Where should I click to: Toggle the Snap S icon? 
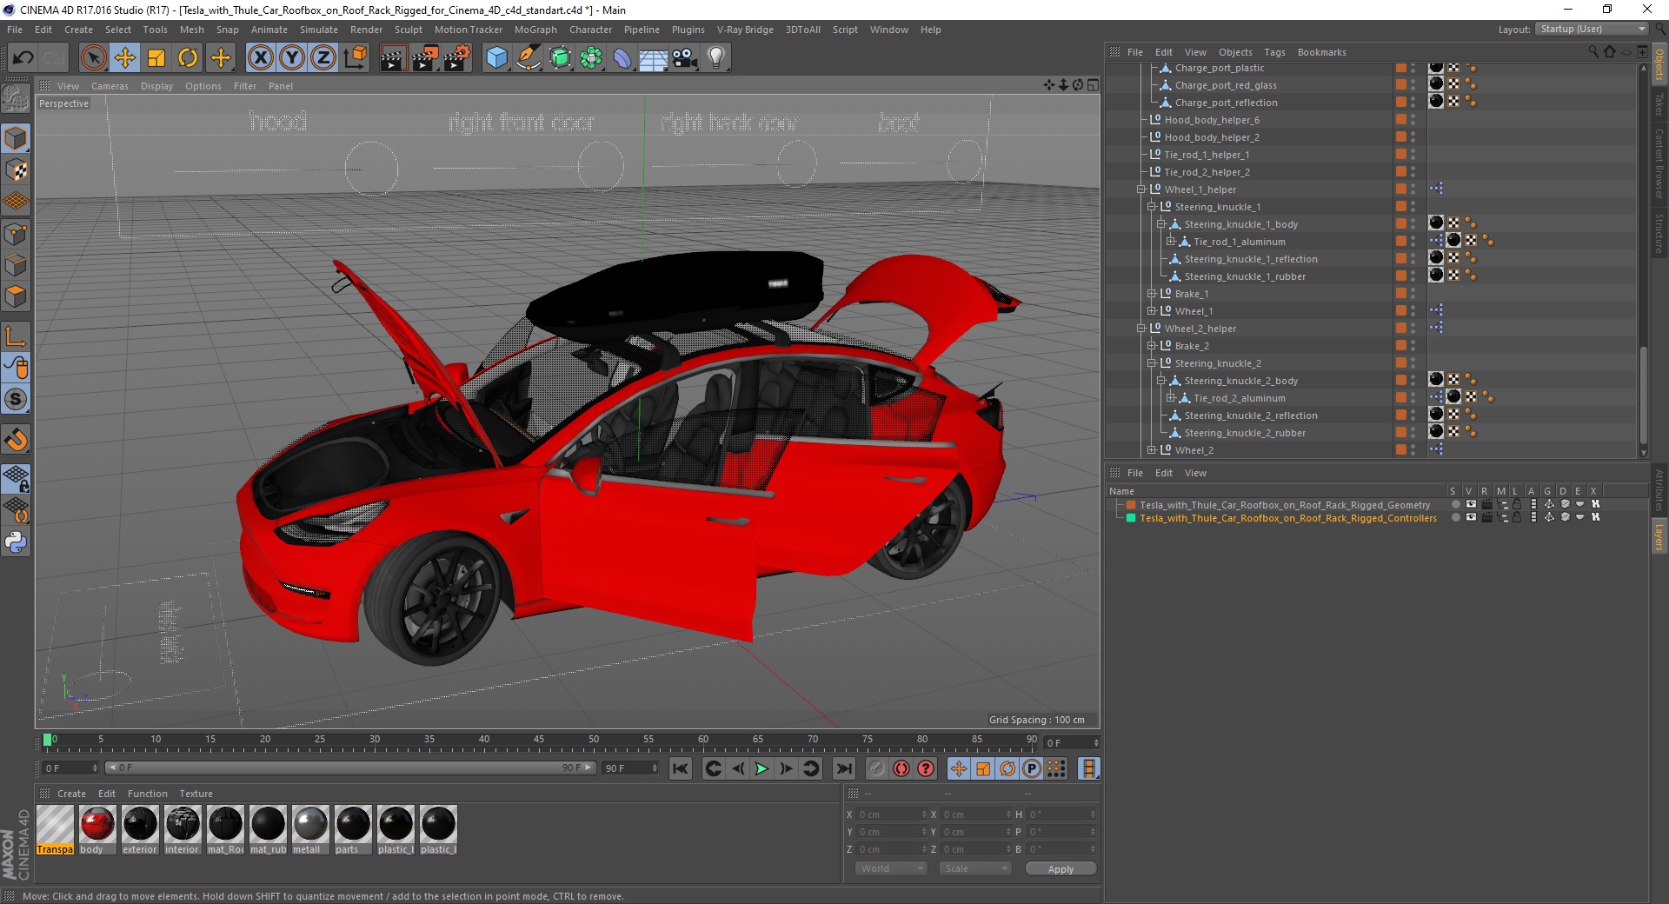16,400
